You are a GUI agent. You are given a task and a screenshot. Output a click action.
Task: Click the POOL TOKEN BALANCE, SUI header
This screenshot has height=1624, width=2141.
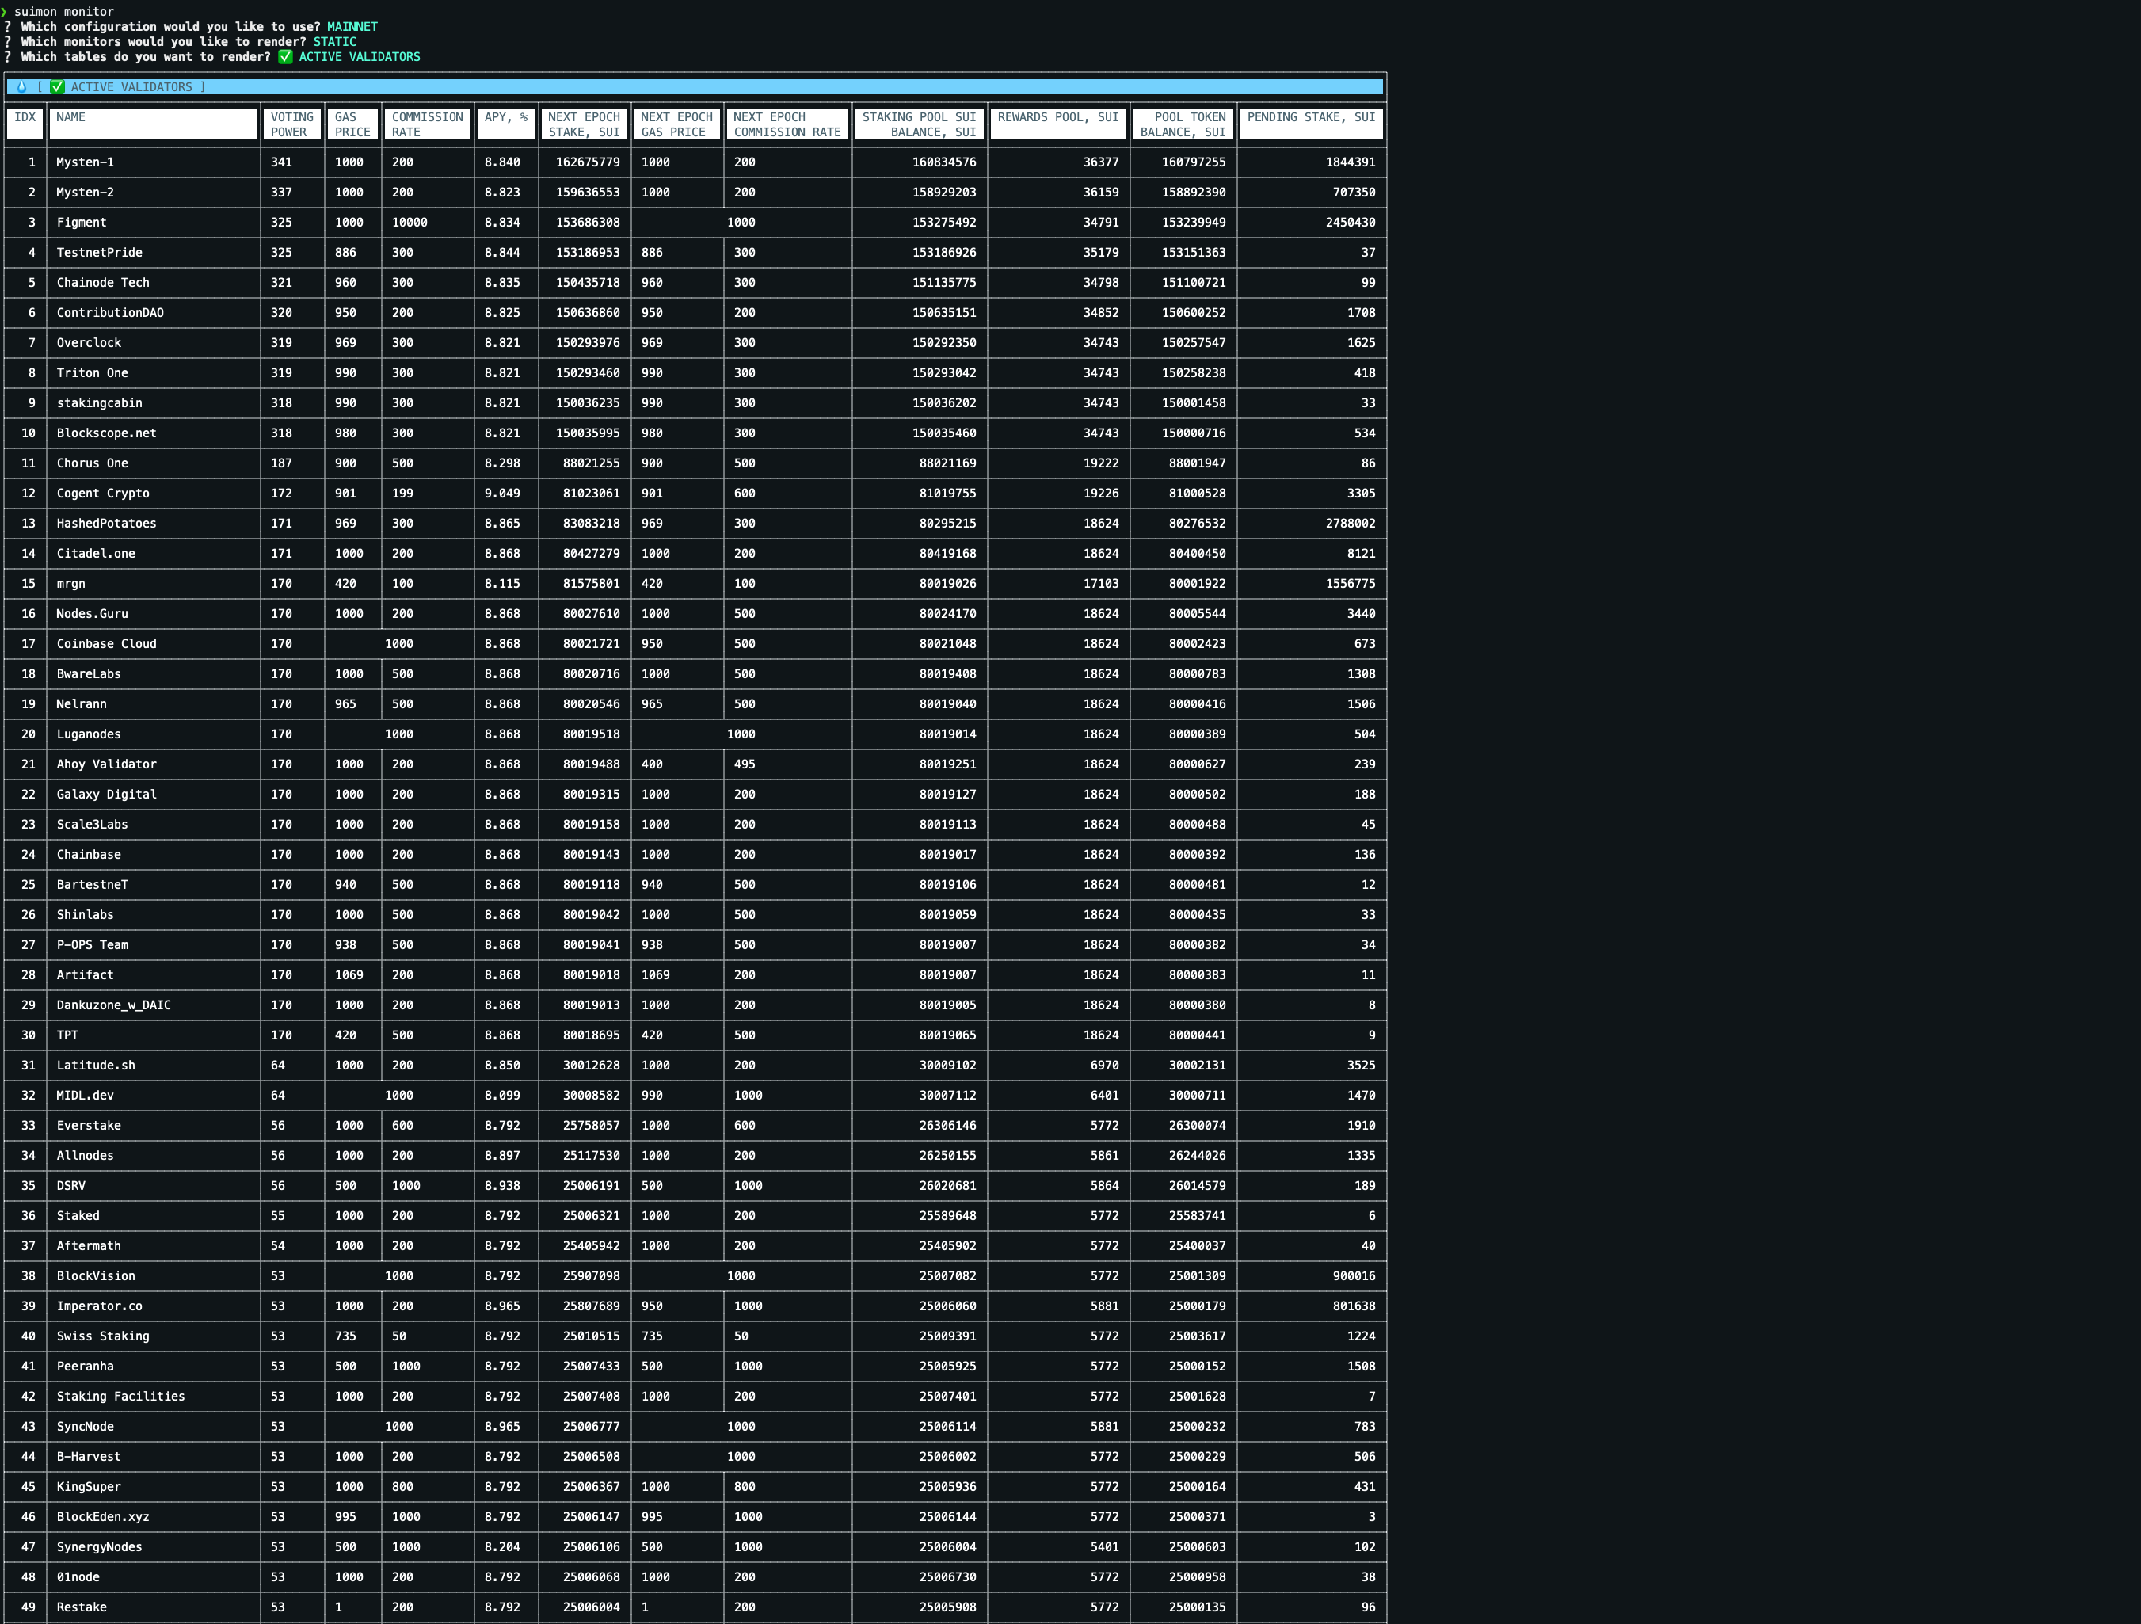[x=1183, y=124]
